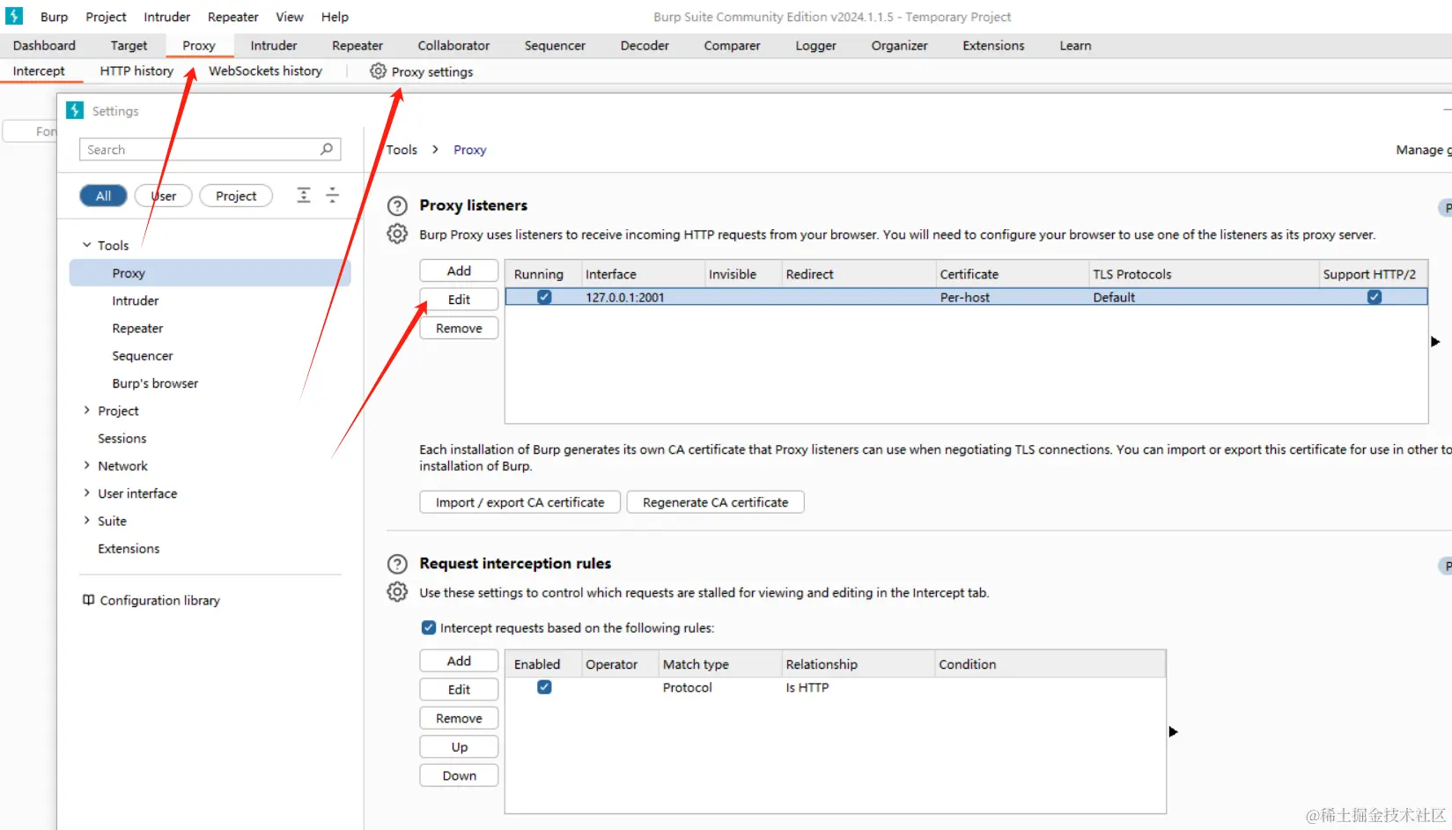Click arrow right of interception rules table

coord(1173,732)
